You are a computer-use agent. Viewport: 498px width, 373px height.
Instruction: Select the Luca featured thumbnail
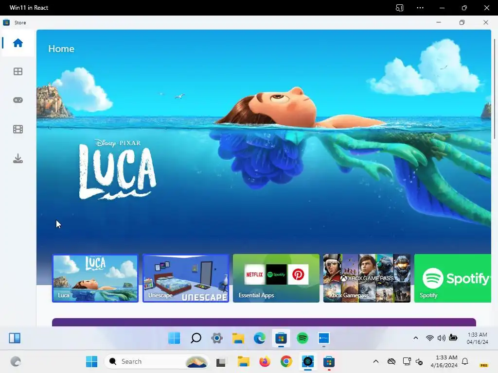[95, 278]
